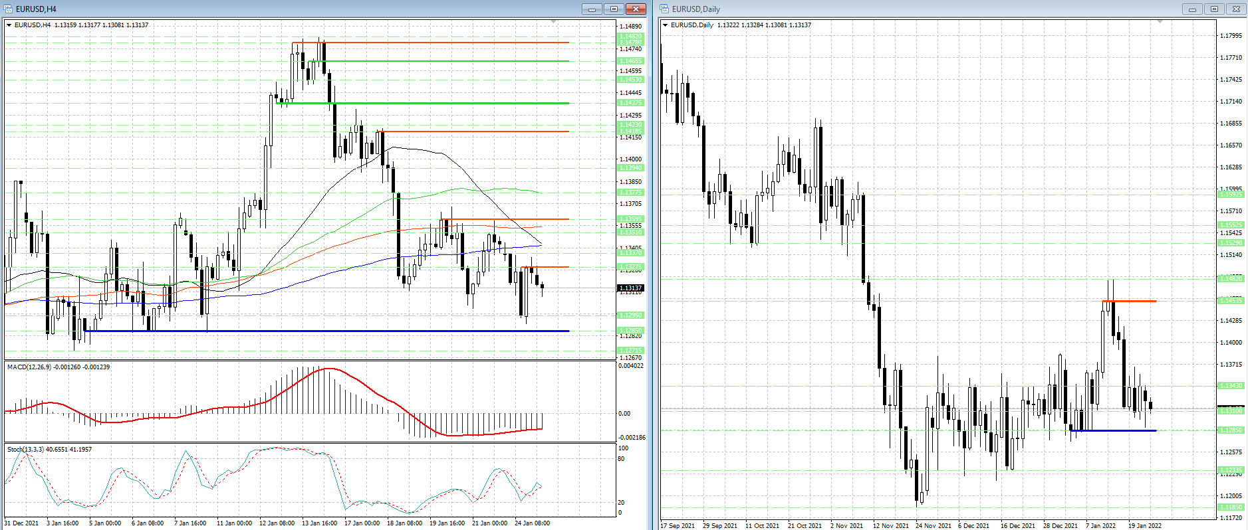1248x530 pixels.
Task: Click price label 1.16570 on the Daily scale
Action: click(1231, 145)
